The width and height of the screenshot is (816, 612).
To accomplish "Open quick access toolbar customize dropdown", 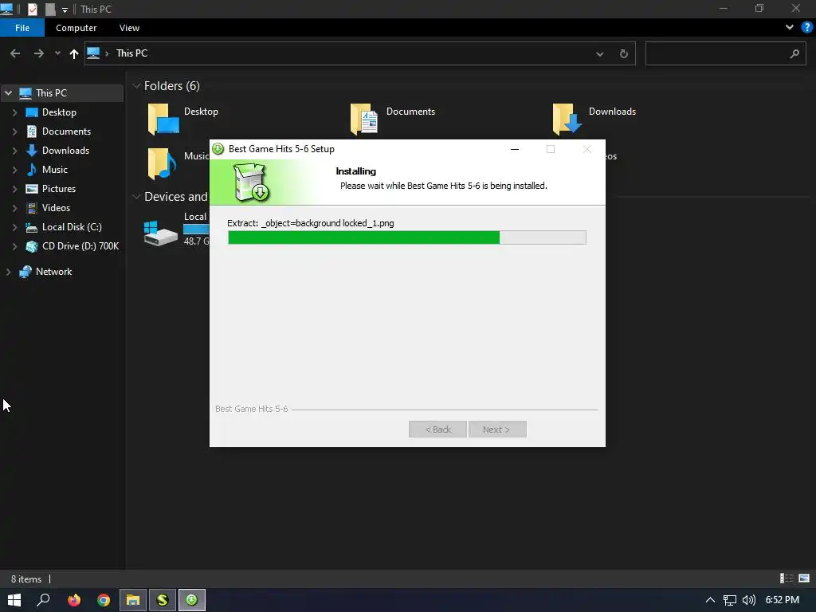I will (x=65, y=10).
